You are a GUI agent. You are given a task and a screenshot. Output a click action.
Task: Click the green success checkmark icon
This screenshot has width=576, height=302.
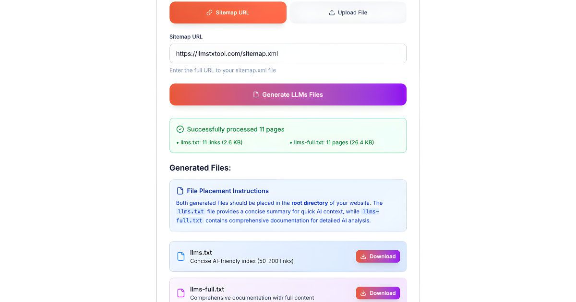180,129
